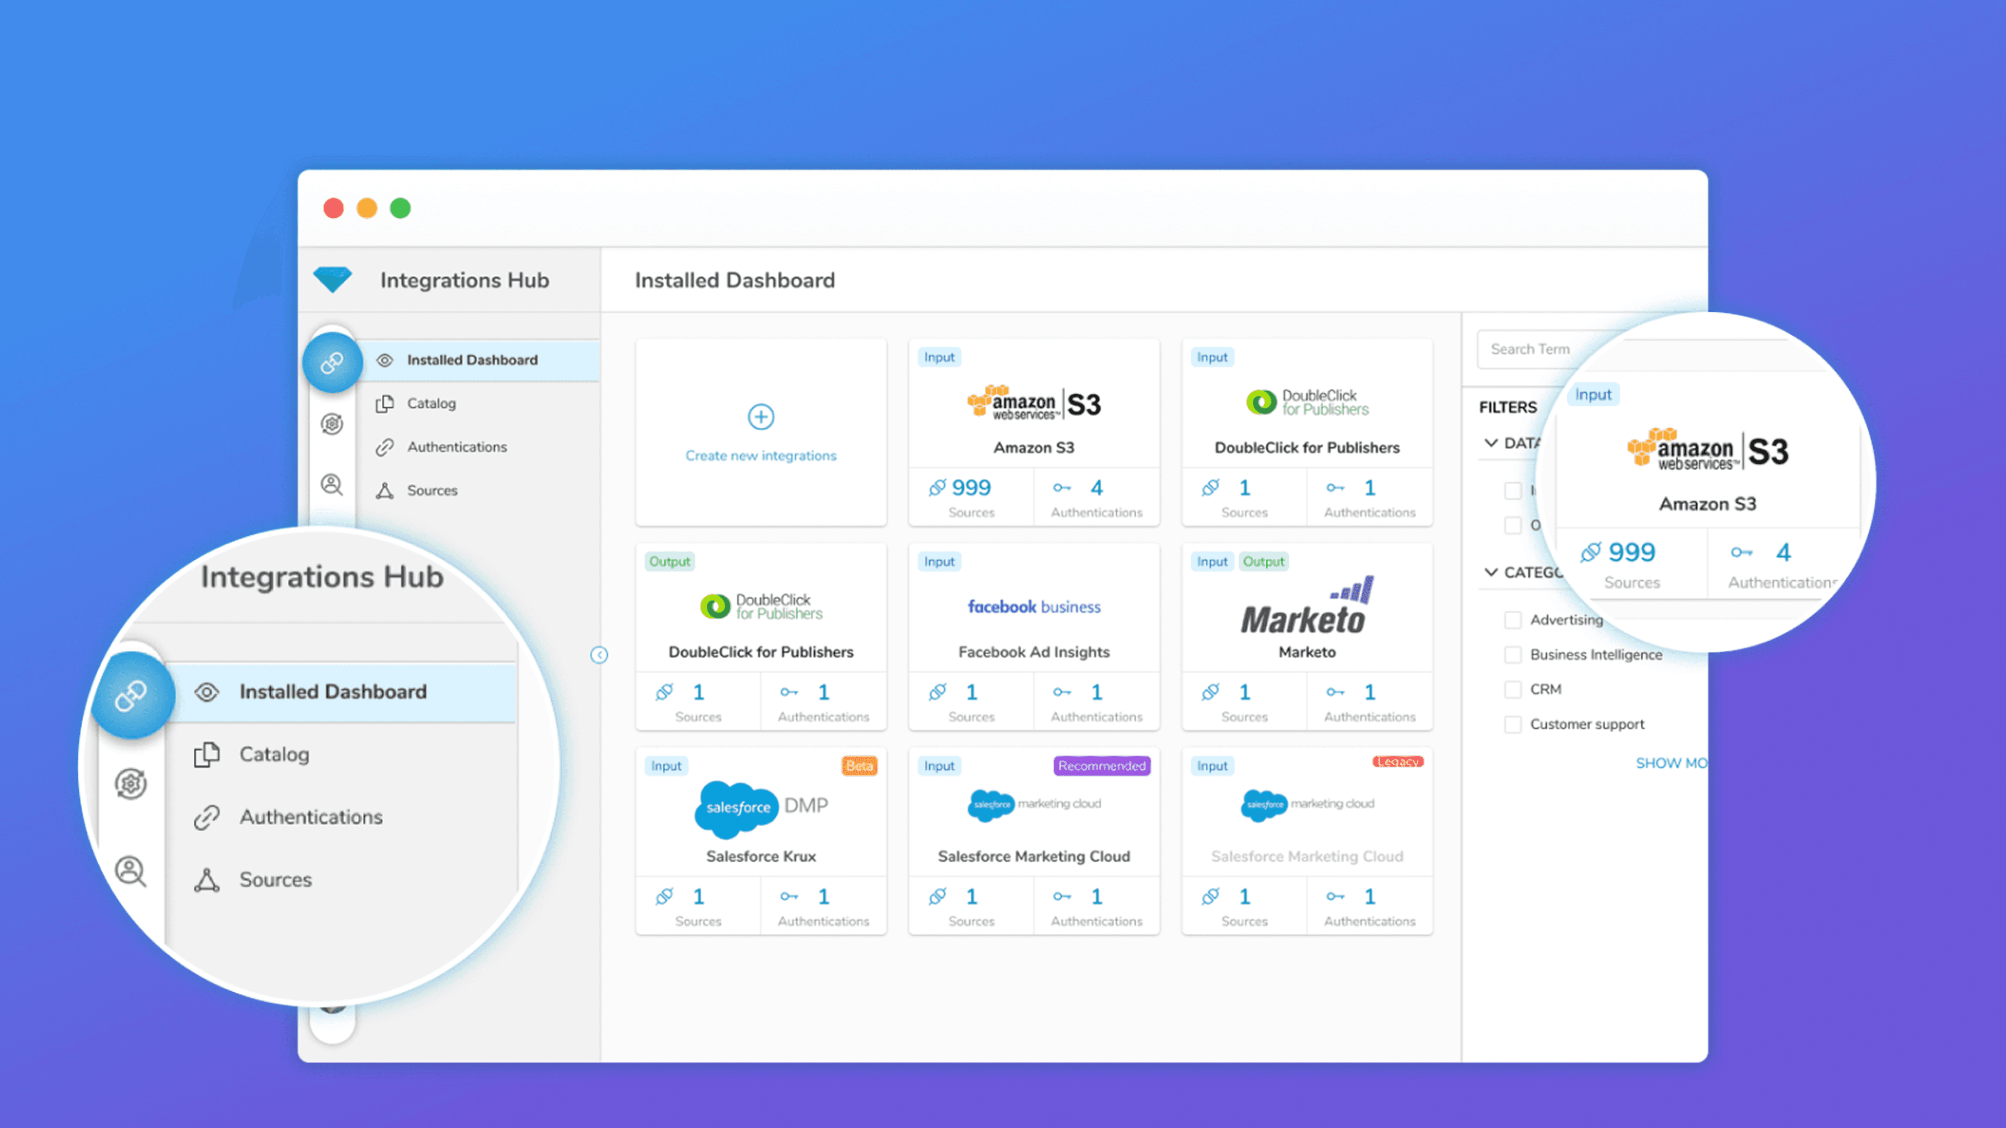
Task: Go to the Sources menu item
Action: point(432,490)
